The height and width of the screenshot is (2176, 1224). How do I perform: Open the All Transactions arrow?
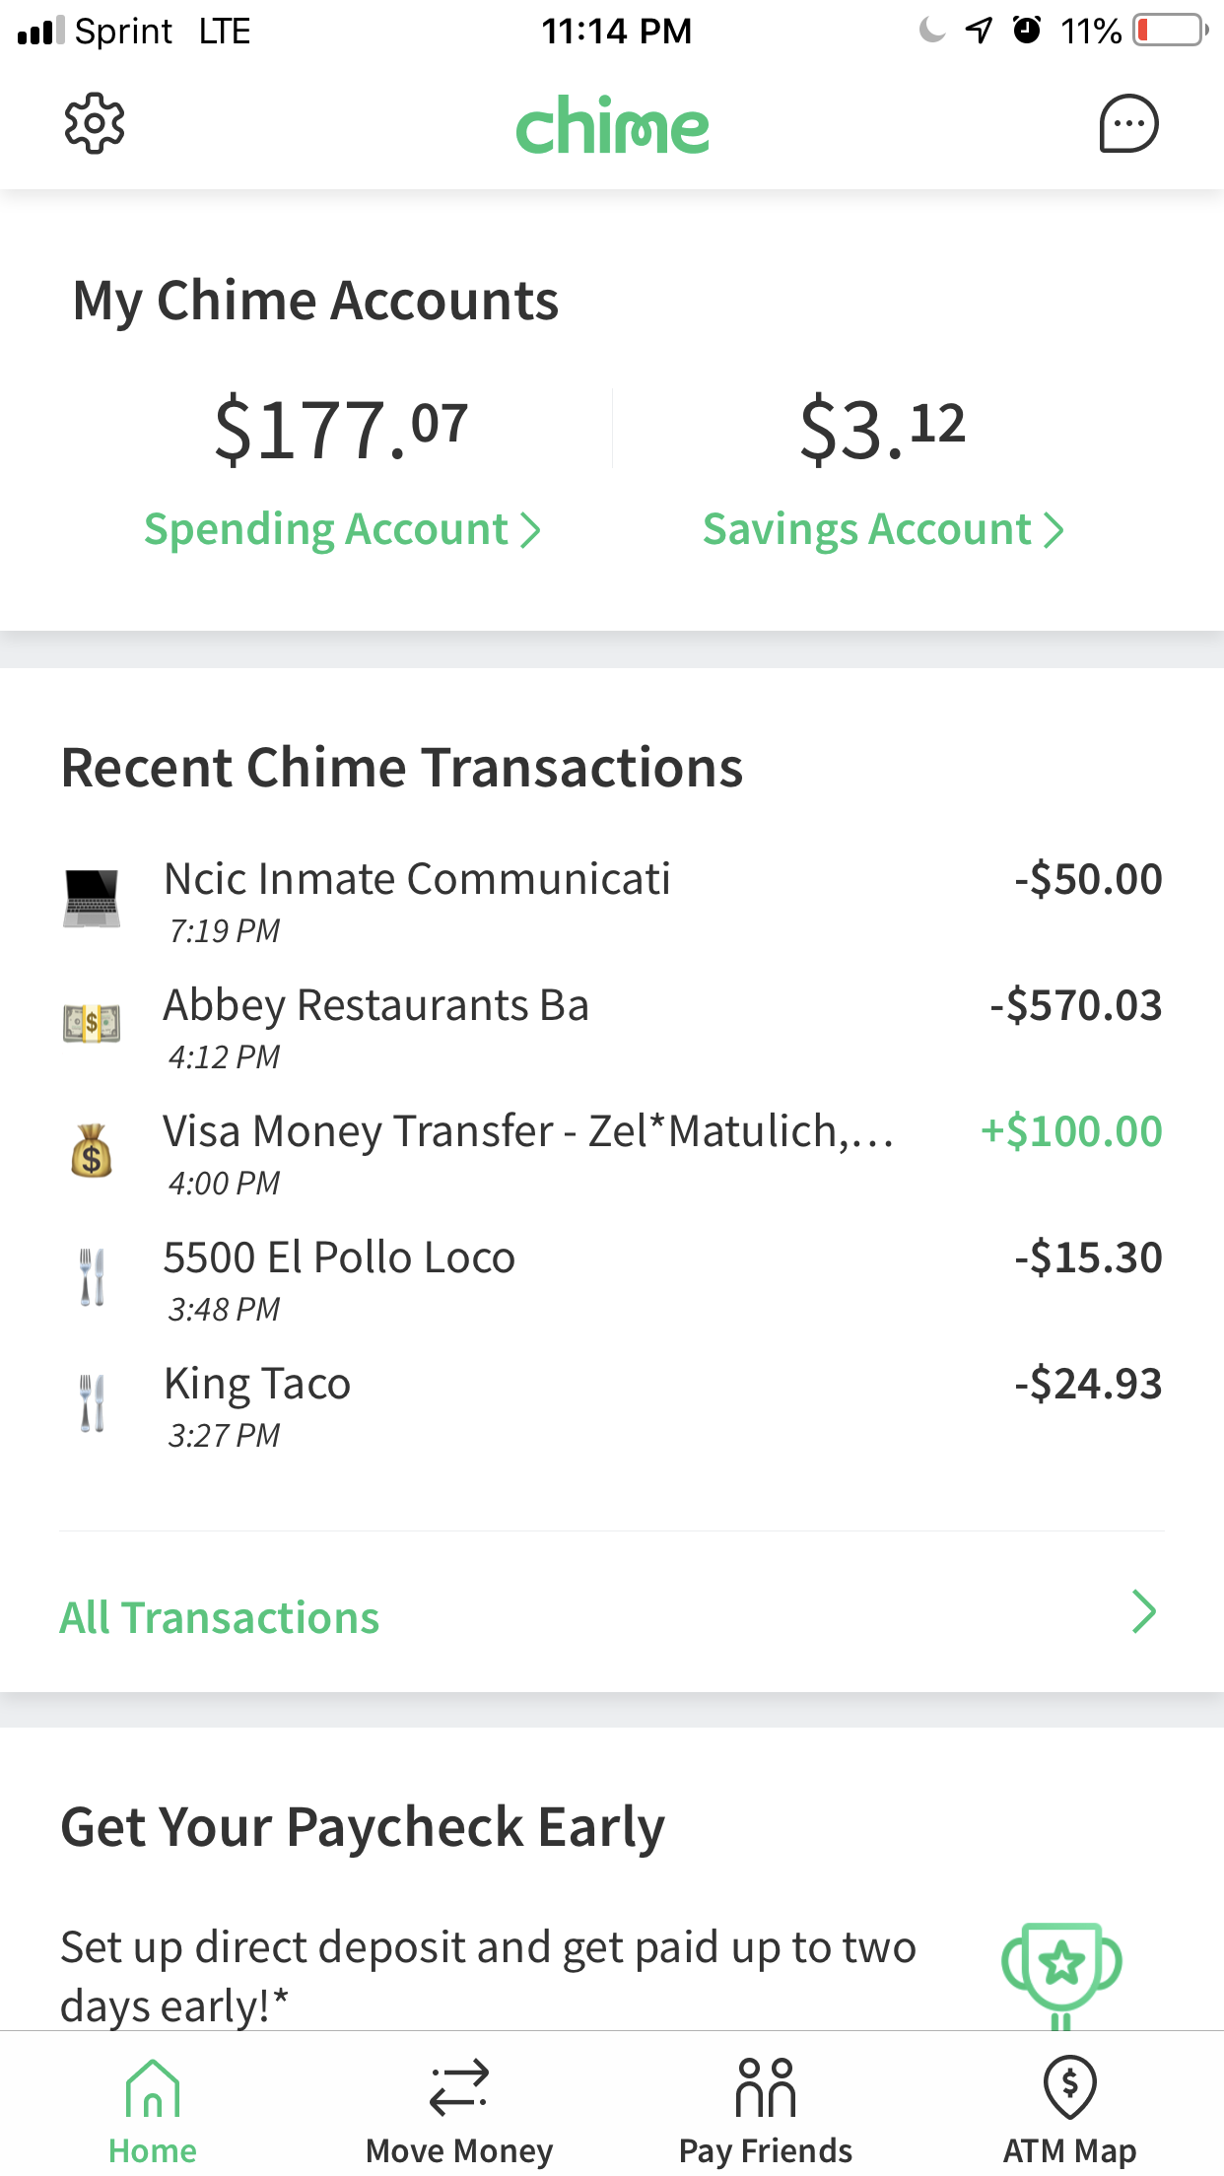[x=1143, y=1612]
